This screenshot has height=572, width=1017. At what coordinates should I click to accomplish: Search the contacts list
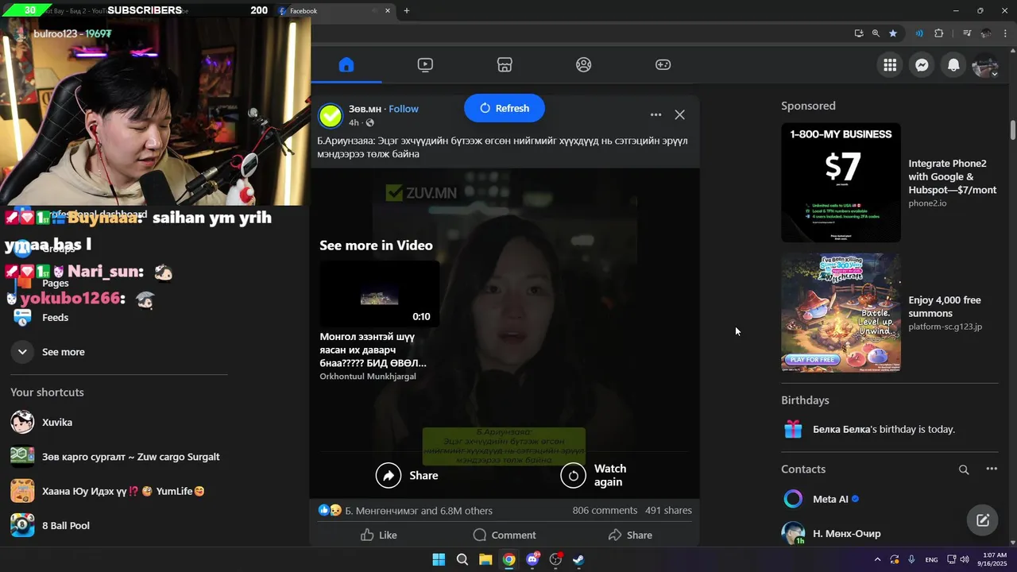(x=964, y=470)
